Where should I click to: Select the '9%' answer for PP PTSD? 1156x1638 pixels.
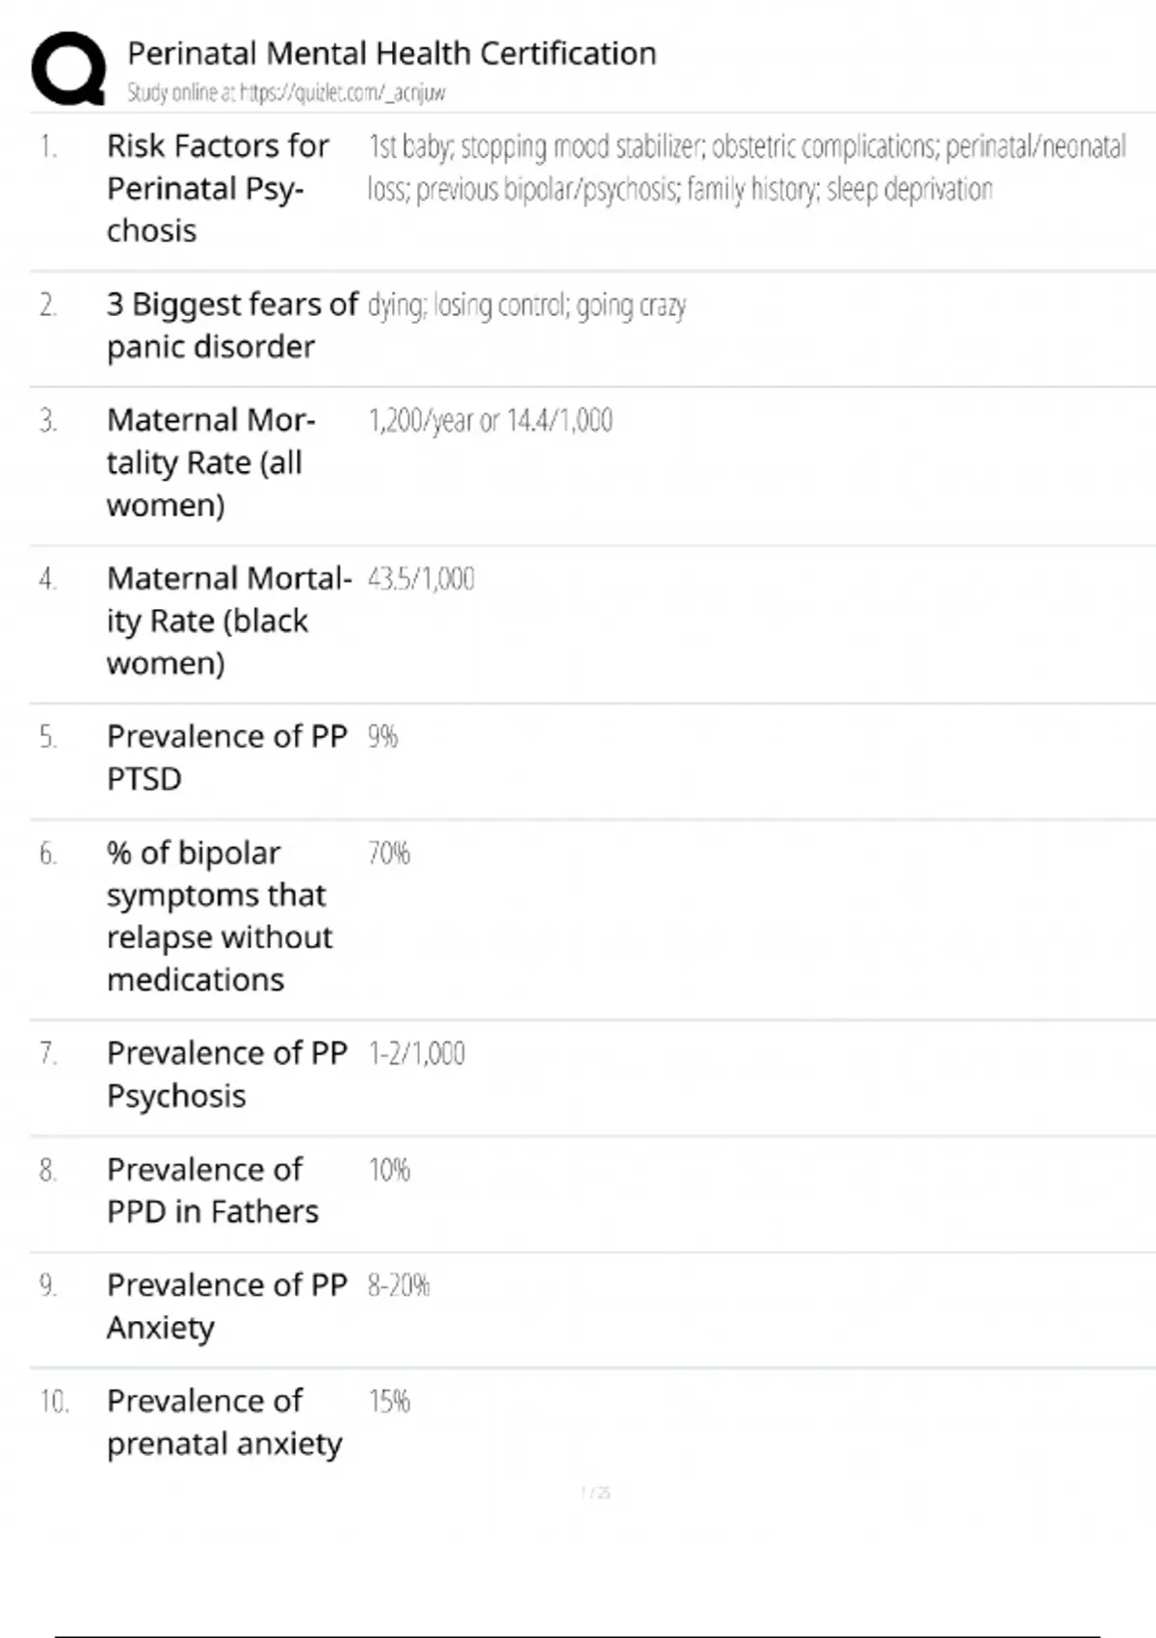[382, 737]
